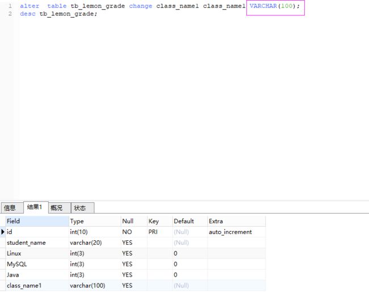Image resolution: width=369 pixels, height=292 pixels.
Task: Click the MySQL row default value 0
Action: click(x=190, y=264)
